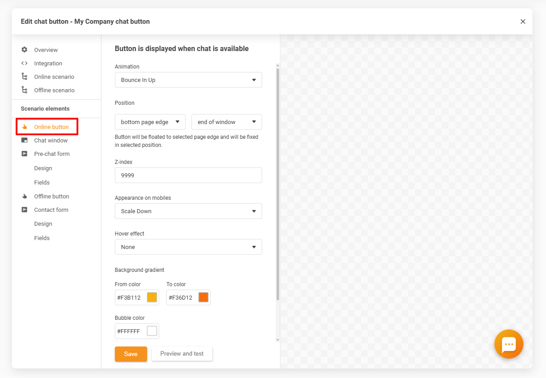The image size is (546, 378).
Task: Select Design under Pre-chat form
Action: pos(43,168)
